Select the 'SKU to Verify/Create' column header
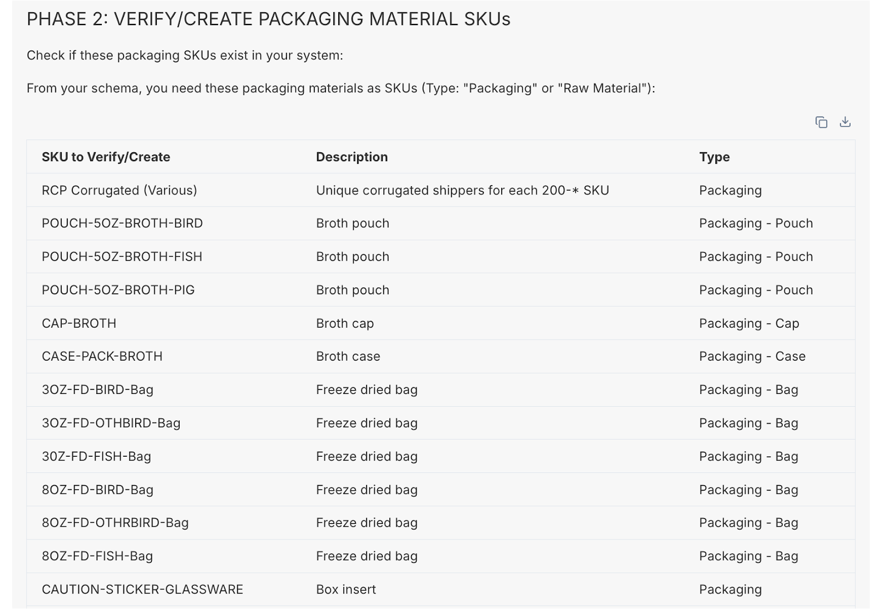The height and width of the screenshot is (609, 890). click(x=106, y=157)
